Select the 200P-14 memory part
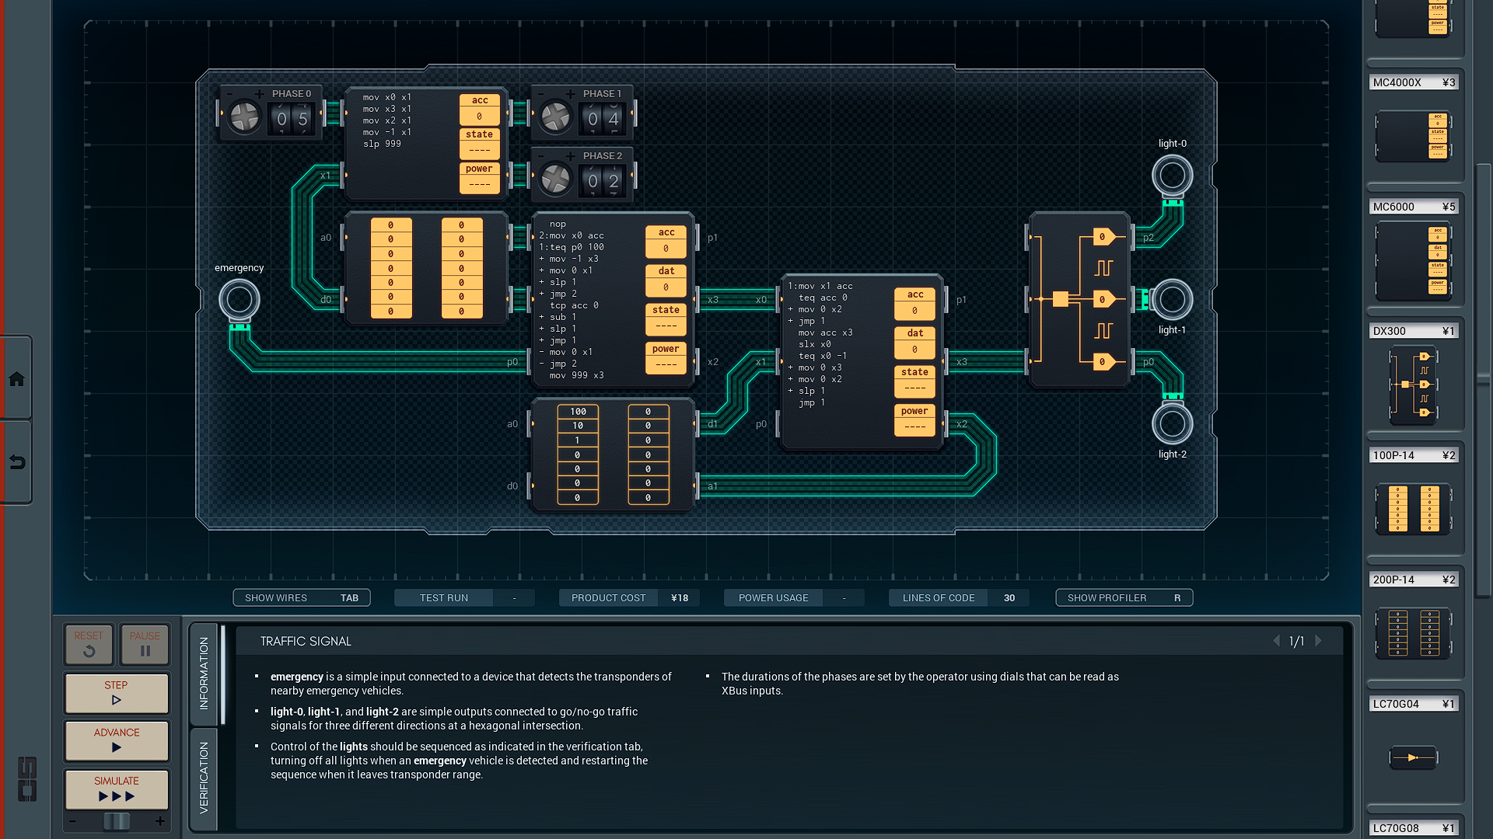 (1413, 633)
